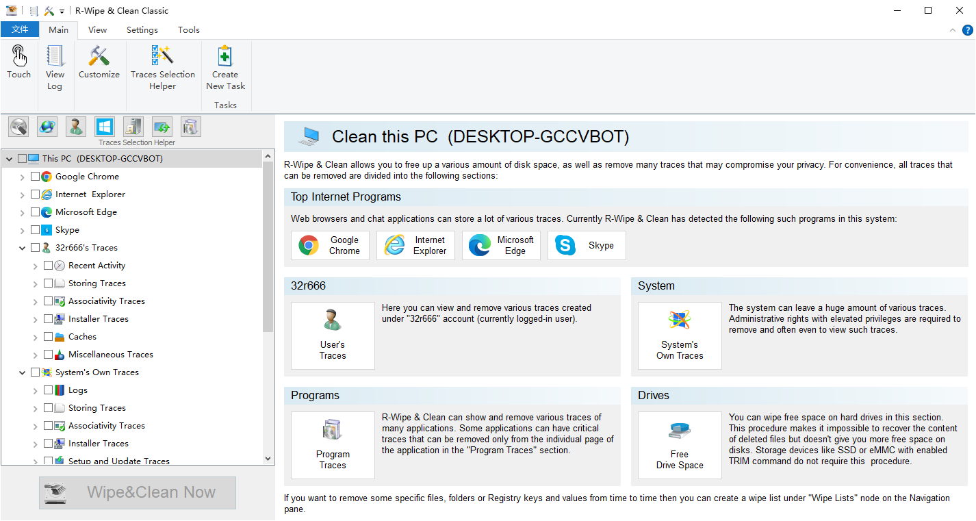
Task: Check the Microsoft Edge tree checkbox
Action: point(35,212)
